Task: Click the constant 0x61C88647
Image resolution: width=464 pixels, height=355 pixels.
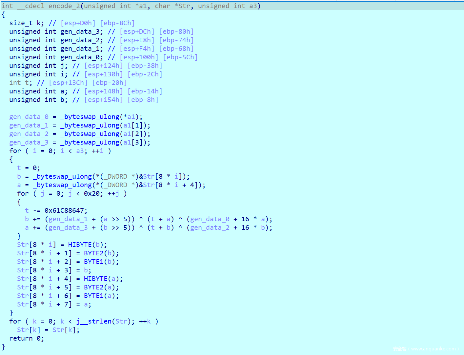Action: [66, 210]
